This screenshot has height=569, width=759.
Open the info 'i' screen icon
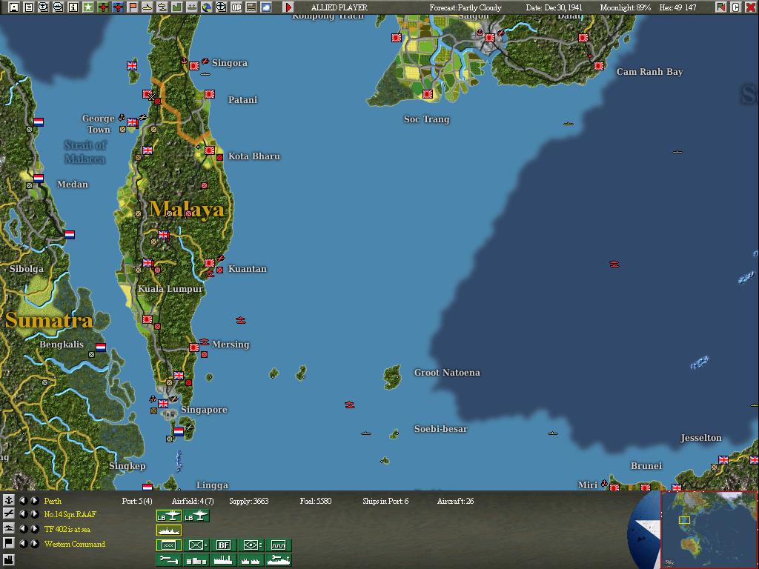(73, 7)
